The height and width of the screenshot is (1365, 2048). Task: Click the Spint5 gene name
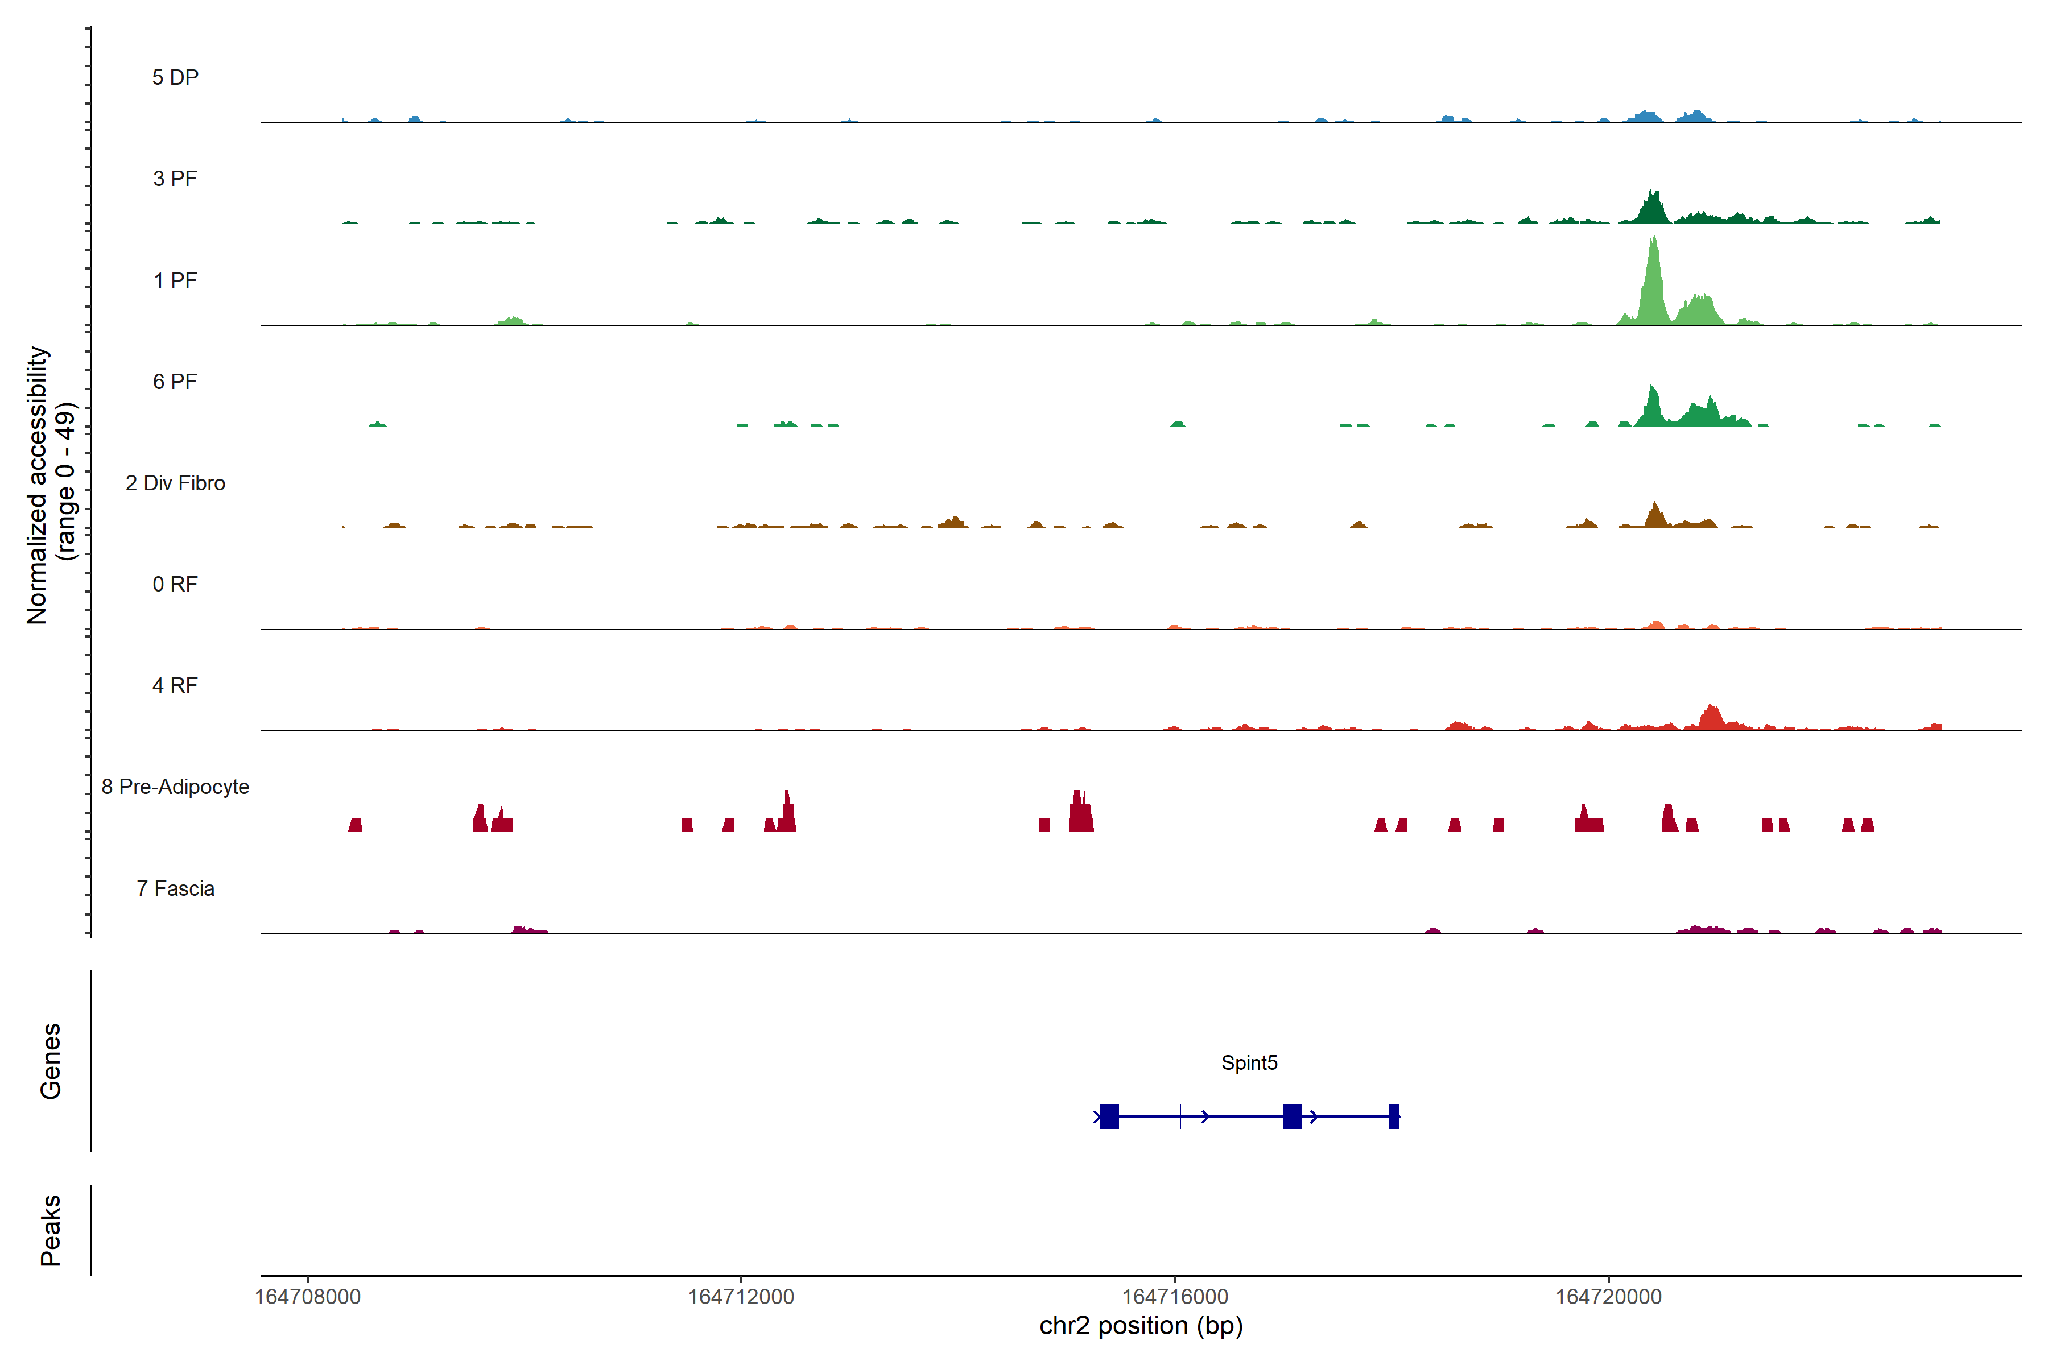[x=1249, y=1062]
